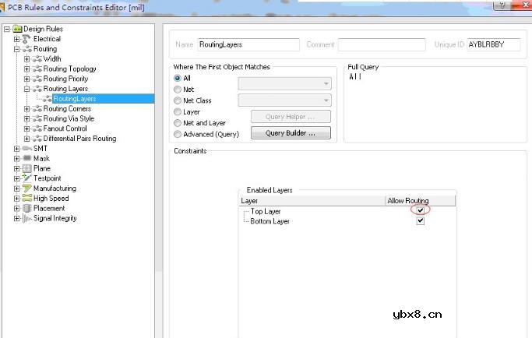Screen dimensions: 532x338
Task: Toggle Allow Routing for Bottom Layer
Action: pyautogui.click(x=421, y=221)
